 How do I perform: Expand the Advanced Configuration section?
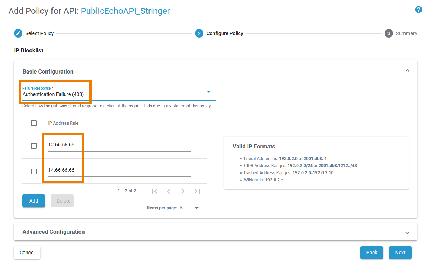407,233
